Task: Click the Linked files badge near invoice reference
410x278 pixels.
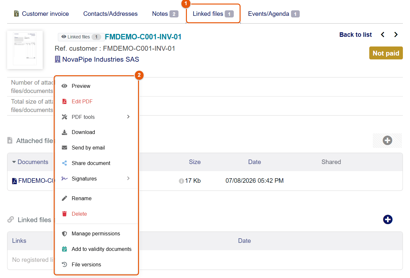Action: pyautogui.click(x=81, y=37)
